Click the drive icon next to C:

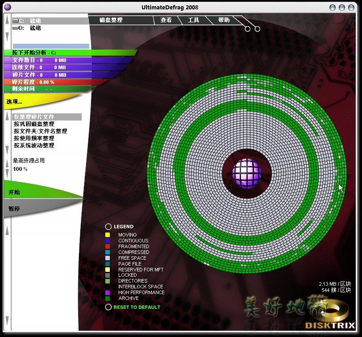pos(15,21)
